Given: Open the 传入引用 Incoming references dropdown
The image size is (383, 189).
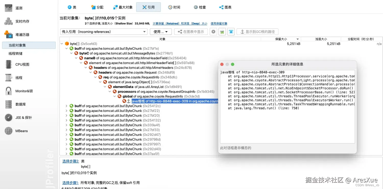Looking at the screenshot, I should (x=104, y=32).
